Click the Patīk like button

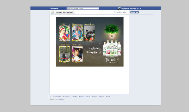(x=117, y=12)
